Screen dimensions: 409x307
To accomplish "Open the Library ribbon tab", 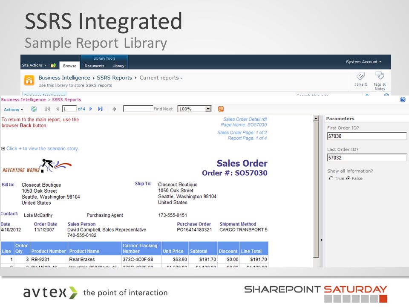I will [118, 66].
